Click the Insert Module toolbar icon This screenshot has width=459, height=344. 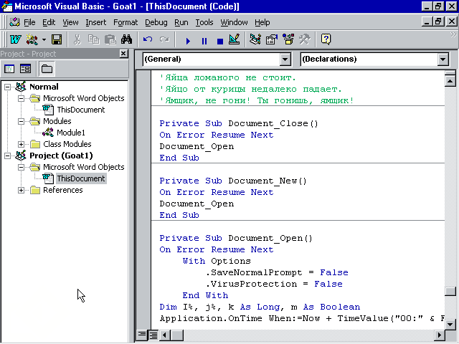[32, 39]
